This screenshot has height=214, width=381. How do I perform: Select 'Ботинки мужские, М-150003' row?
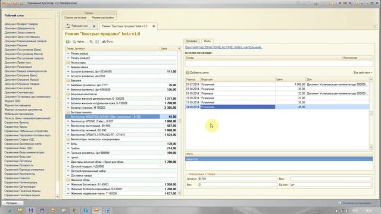121,108
